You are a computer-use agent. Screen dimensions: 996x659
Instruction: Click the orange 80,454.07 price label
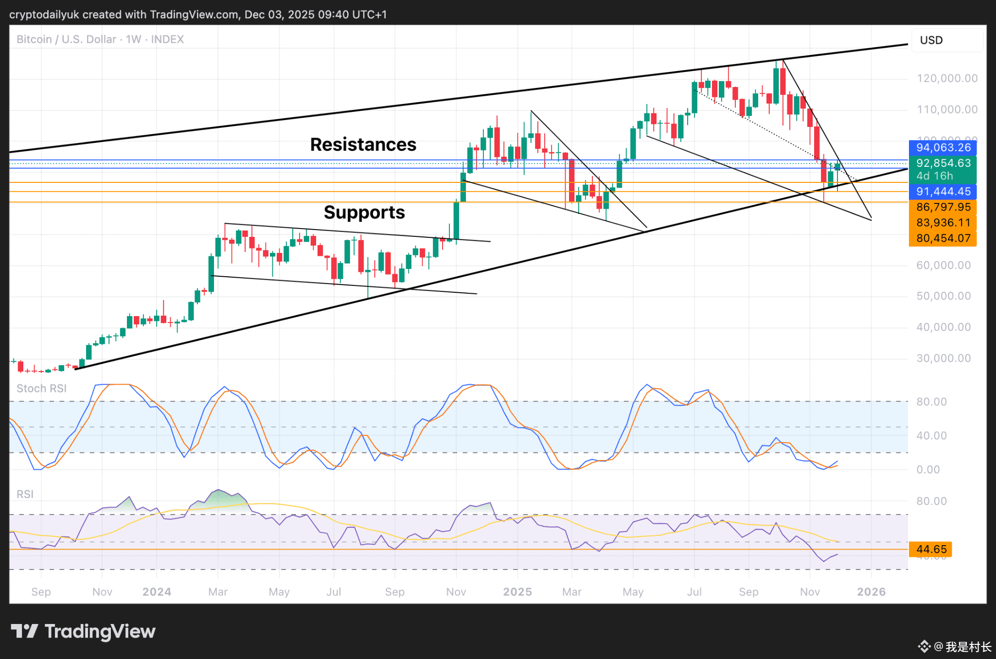coord(943,238)
